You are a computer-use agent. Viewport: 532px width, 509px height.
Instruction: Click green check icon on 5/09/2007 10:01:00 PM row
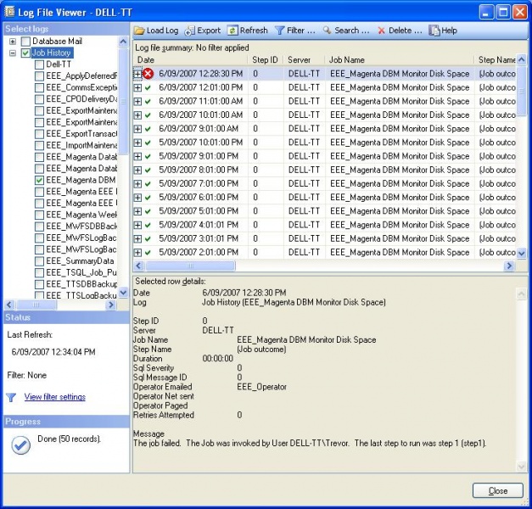click(148, 143)
